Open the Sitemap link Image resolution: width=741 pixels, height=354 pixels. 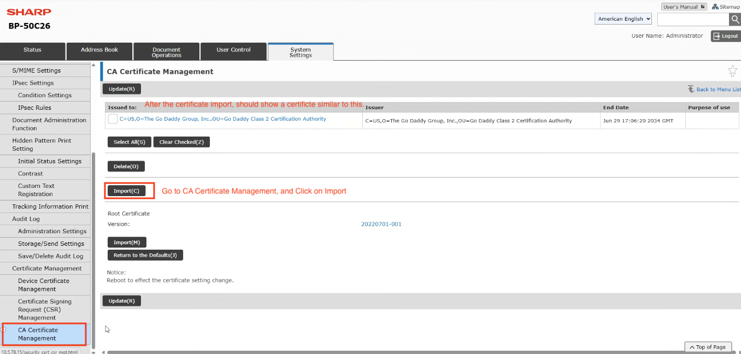click(726, 7)
